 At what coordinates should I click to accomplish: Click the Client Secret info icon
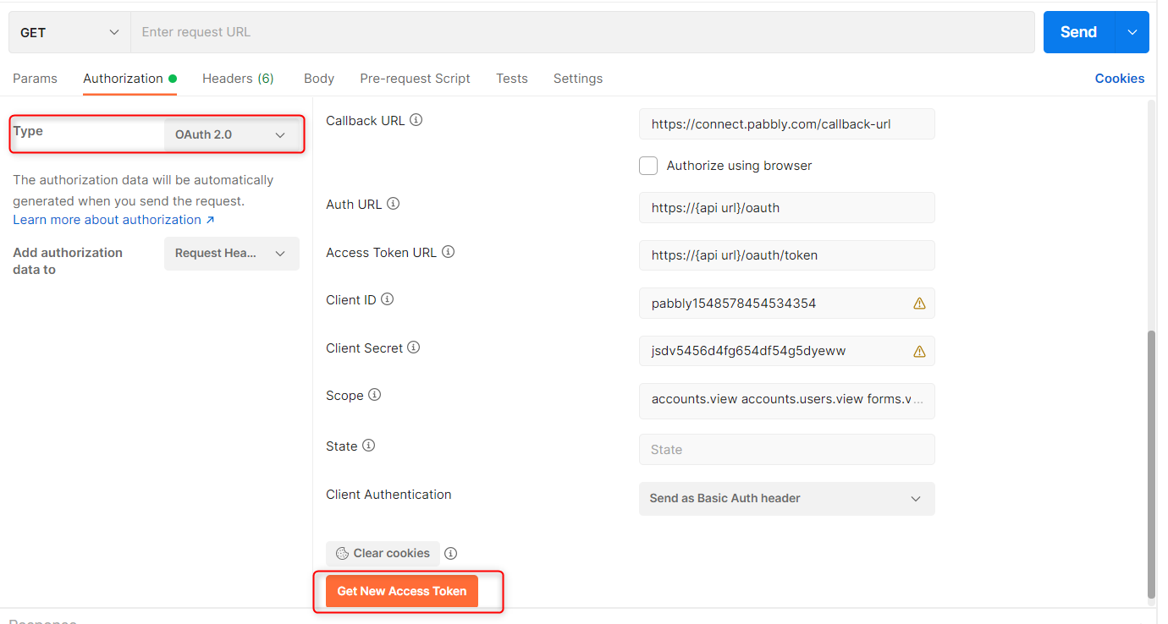pyautogui.click(x=414, y=348)
